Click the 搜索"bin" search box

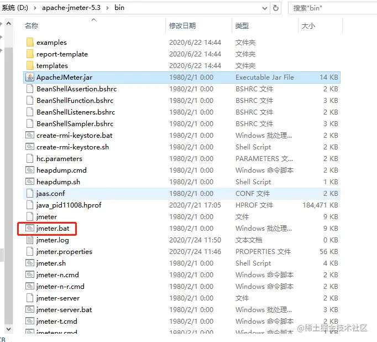click(x=333, y=8)
